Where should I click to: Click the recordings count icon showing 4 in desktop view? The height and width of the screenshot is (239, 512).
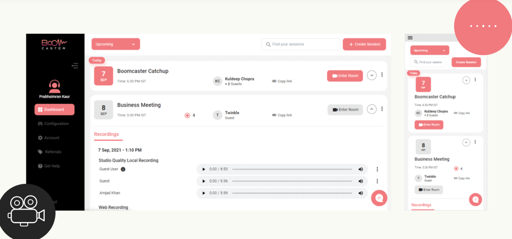(x=187, y=115)
